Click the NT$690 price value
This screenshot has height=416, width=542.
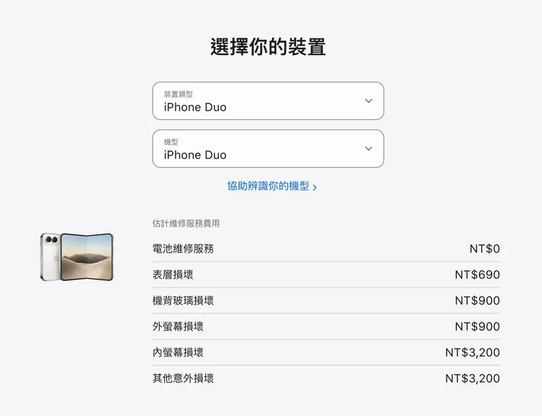[478, 274]
